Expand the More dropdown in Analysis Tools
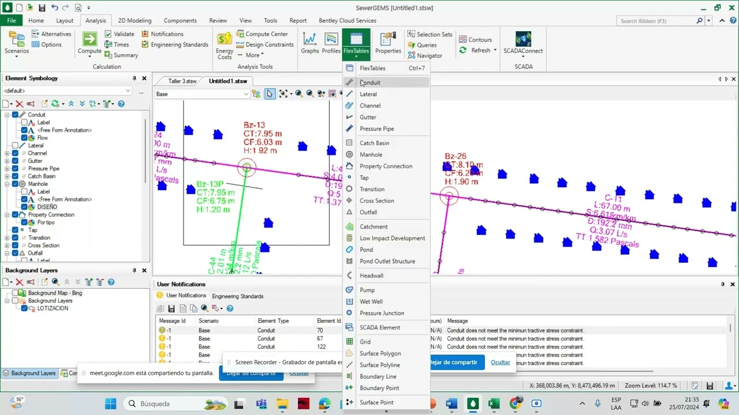Screen dimensions: 739x415 pos(250,55)
